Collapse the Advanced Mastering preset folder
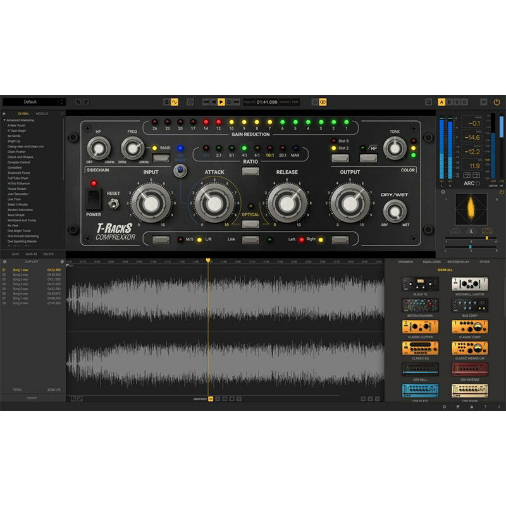 4,120
